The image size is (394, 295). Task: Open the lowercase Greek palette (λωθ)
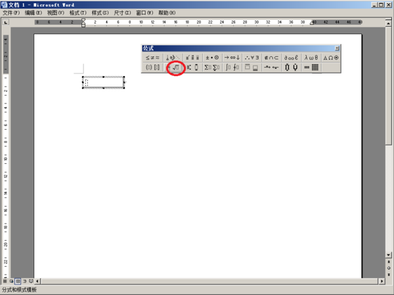[x=311, y=58]
